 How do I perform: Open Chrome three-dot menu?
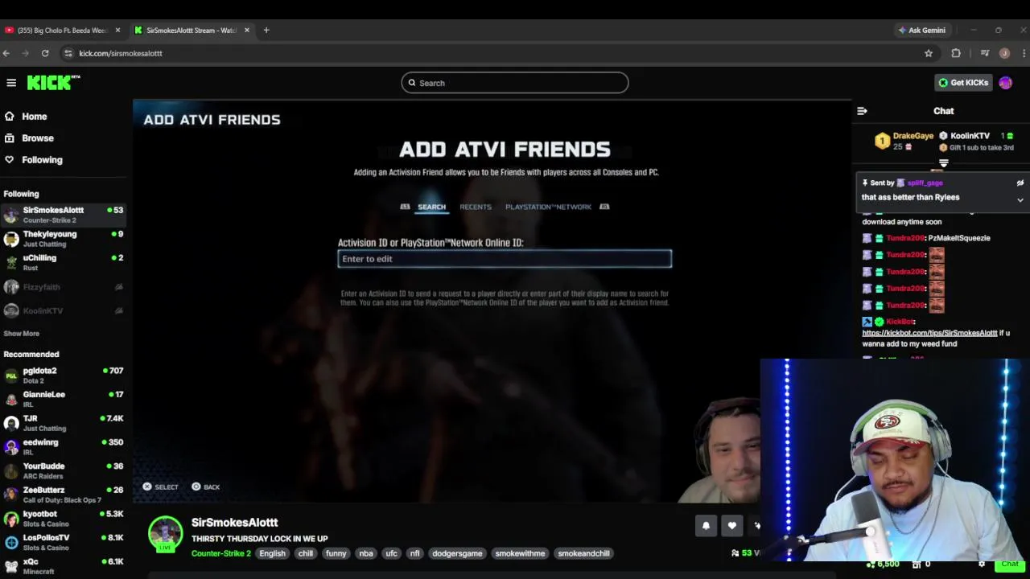(1024, 53)
